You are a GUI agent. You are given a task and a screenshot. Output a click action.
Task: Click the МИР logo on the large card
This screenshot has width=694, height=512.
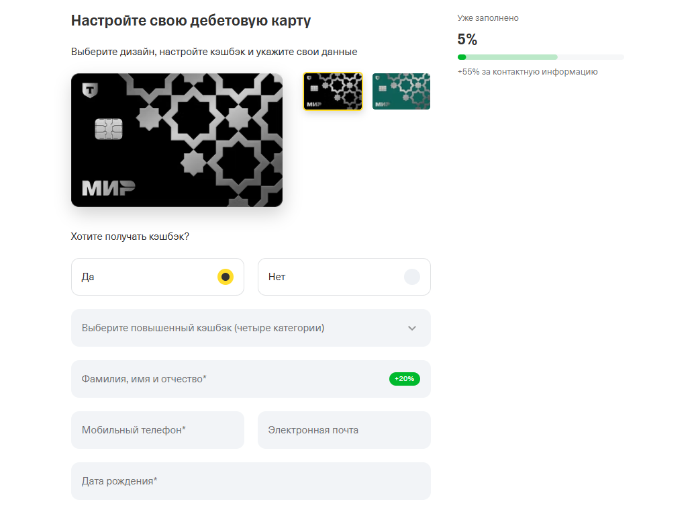(108, 188)
